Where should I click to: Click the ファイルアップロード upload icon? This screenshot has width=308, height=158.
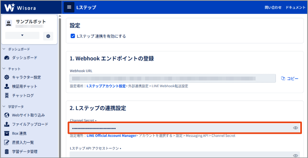[x=7, y=124]
